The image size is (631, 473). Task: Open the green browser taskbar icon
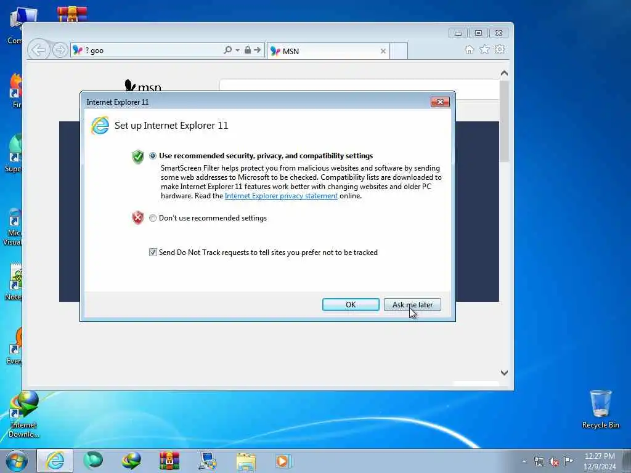pyautogui.click(x=93, y=461)
